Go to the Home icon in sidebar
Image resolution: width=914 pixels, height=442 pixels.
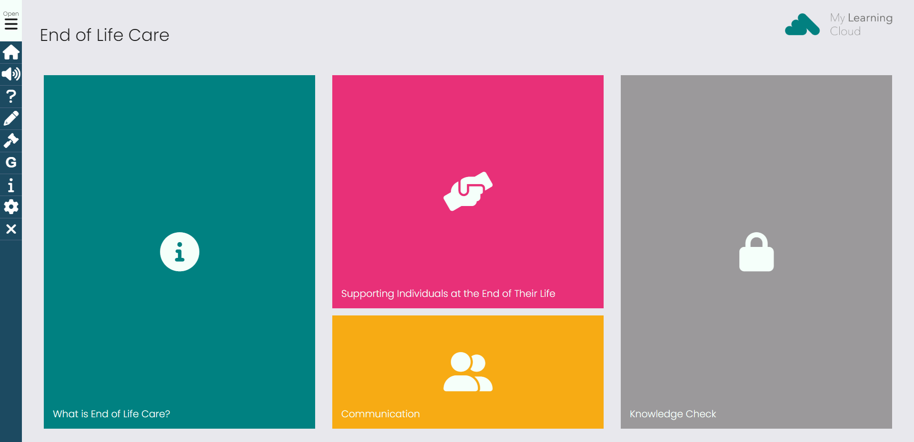(x=11, y=52)
